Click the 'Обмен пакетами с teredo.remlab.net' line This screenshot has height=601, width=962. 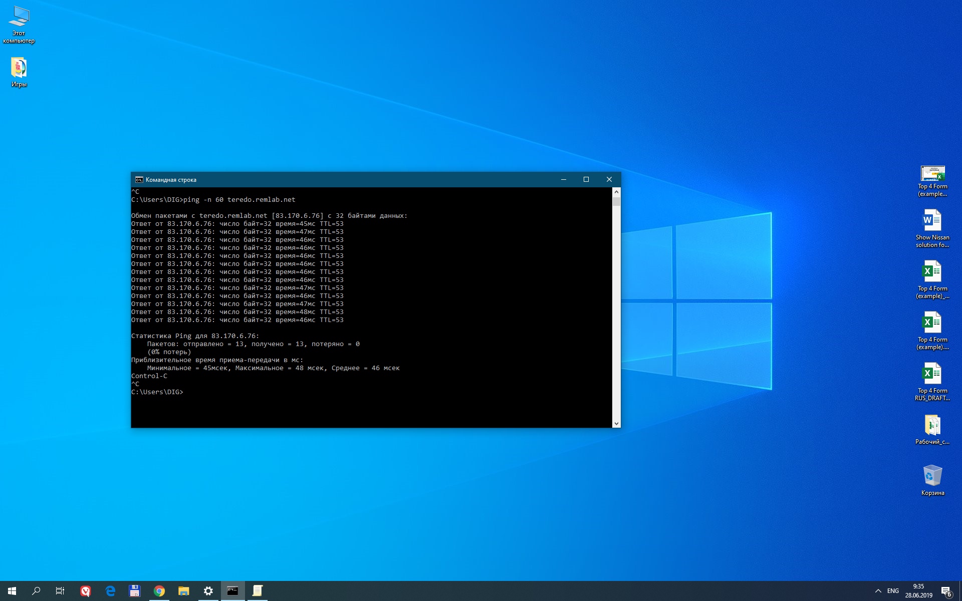click(270, 216)
